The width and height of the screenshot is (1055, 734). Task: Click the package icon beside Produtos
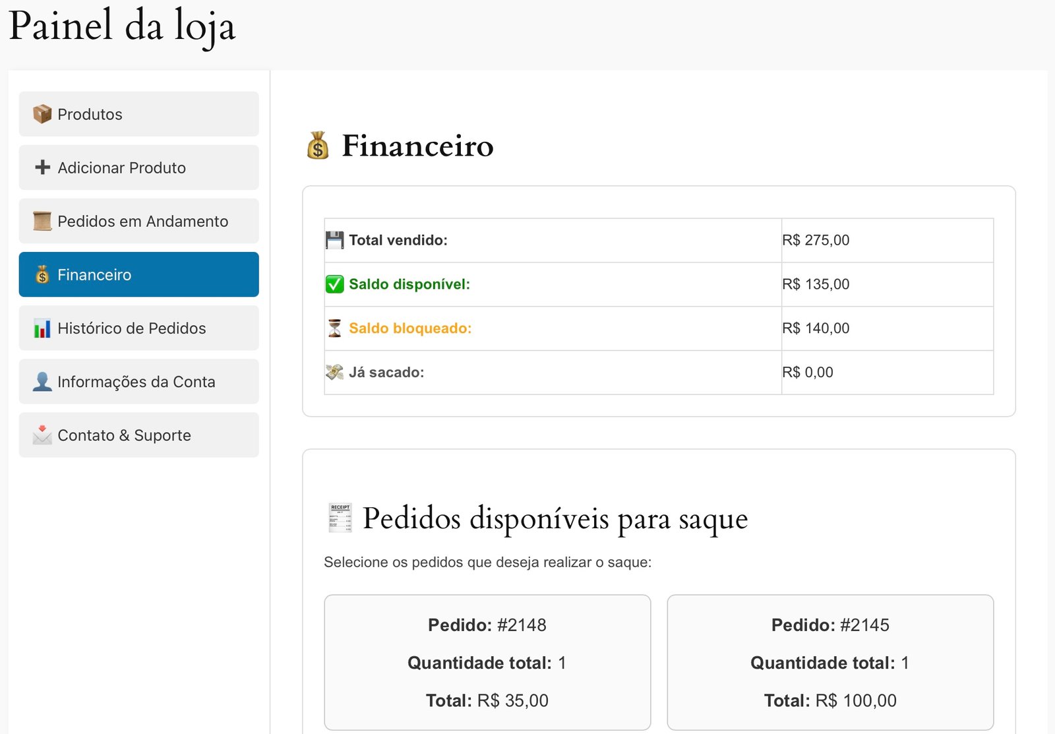[x=42, y=114]
